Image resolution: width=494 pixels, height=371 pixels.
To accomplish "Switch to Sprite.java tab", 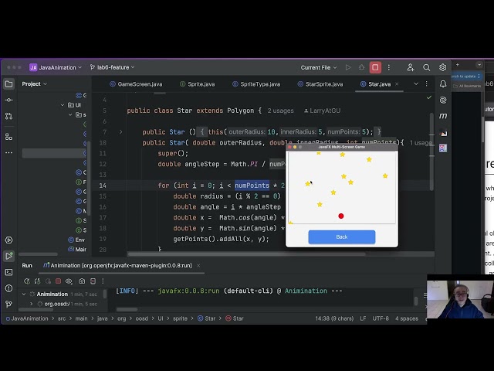I will pos(198,84).
